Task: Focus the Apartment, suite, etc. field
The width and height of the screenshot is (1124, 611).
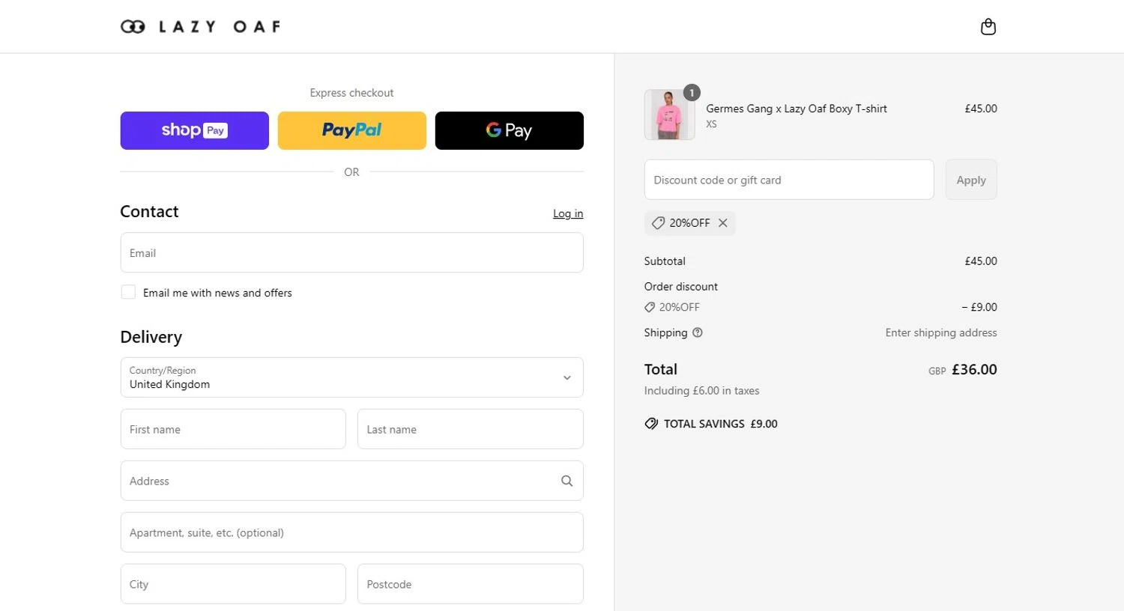Action: 352,532
